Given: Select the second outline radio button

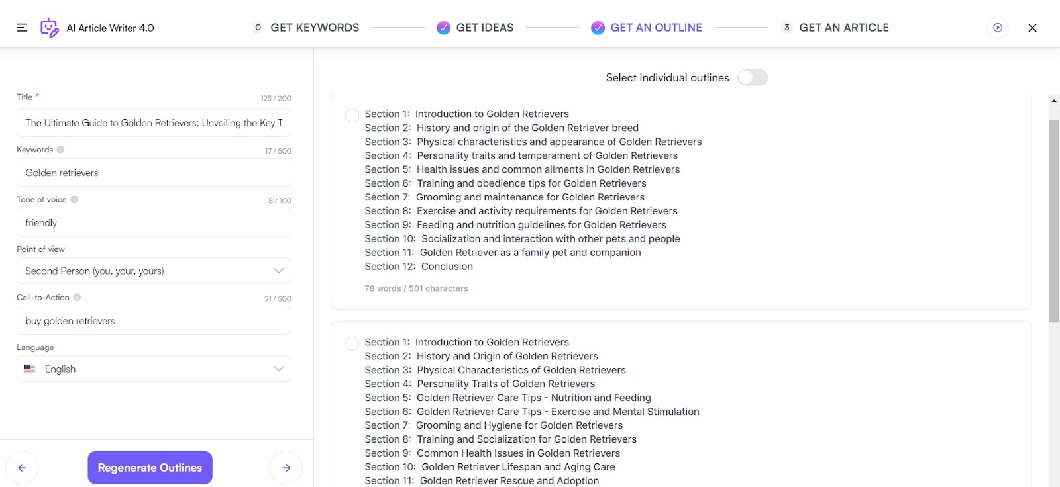Looking at the screenshot, I should tap(352, 343).
